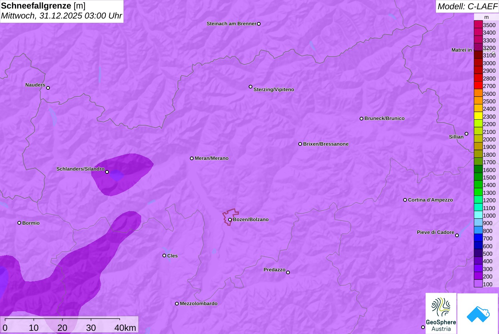
Task: Click the blue cloud arrow logo
Action: click(478, 314)
